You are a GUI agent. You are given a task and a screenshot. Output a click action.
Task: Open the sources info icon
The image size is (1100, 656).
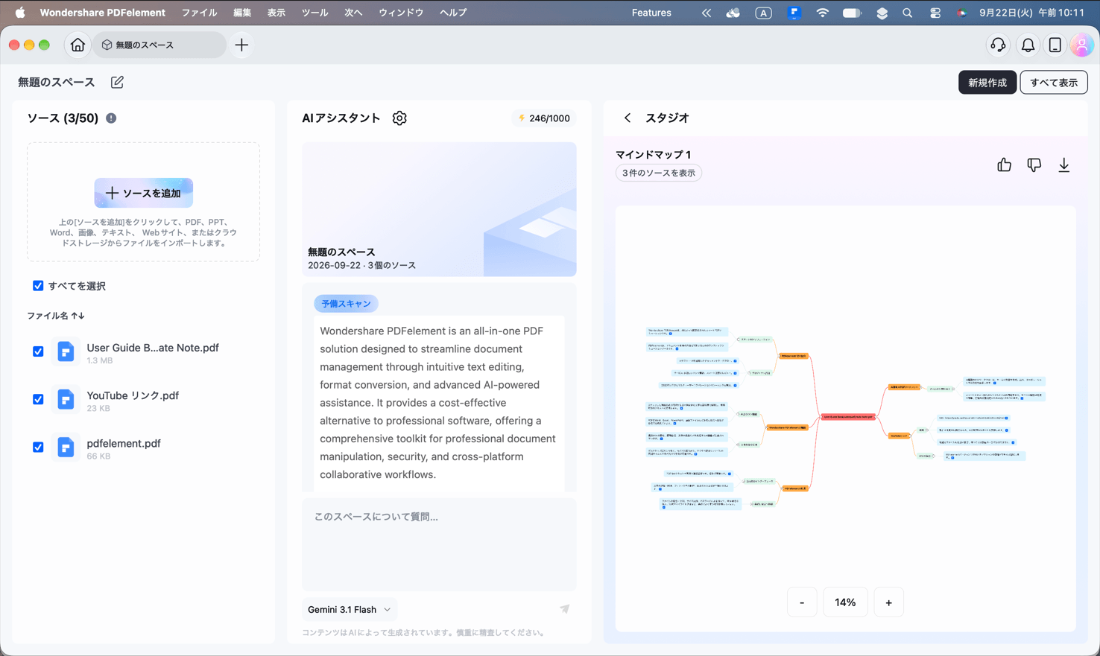coord(111,118)
